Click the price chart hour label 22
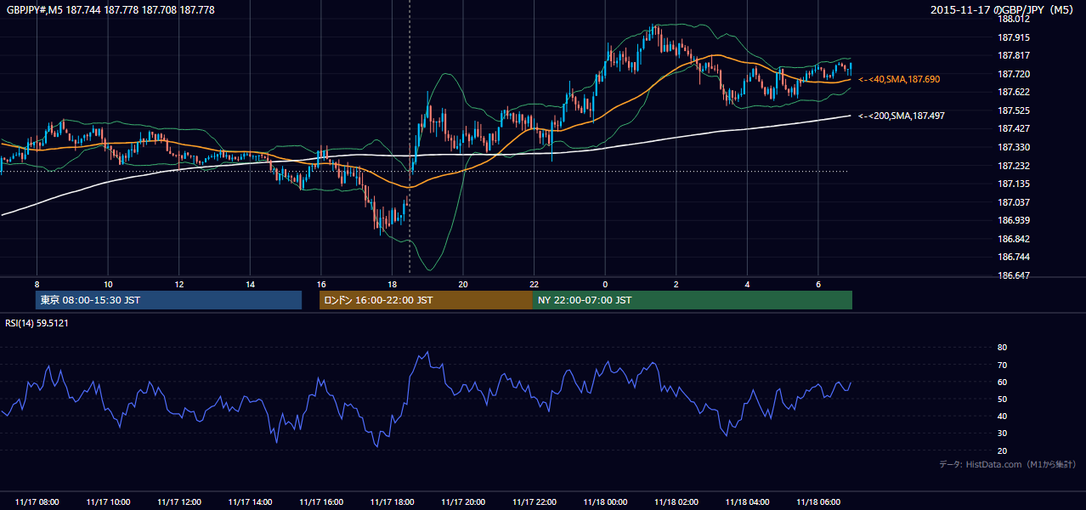Viewport: 1086px width, 510px height. click(x=535, y=284)
